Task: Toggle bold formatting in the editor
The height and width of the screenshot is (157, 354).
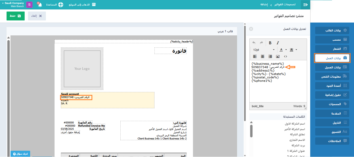Action: point(270,43)
